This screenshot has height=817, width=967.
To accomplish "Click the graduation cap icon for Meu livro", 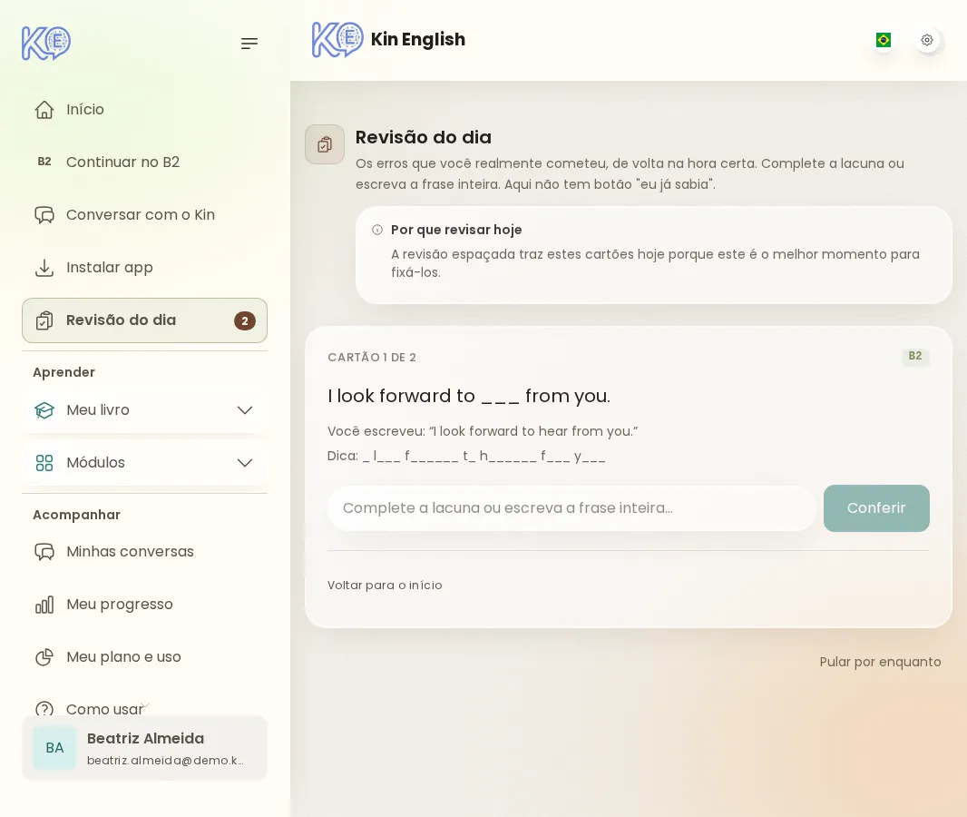I will [44, 410].
